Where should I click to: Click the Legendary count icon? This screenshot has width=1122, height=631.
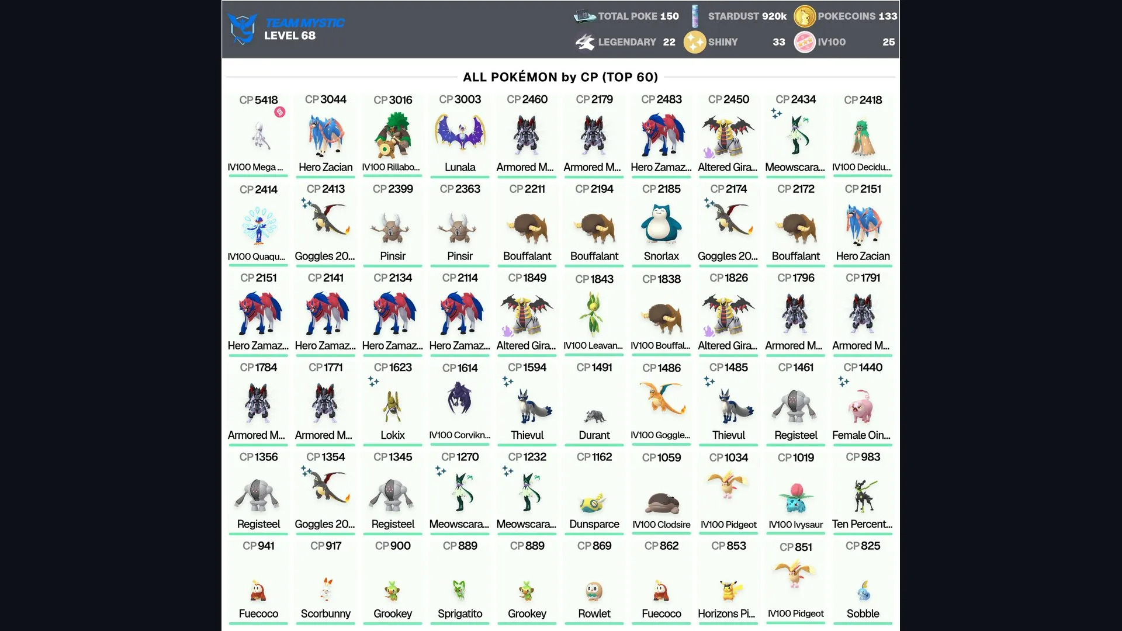point(585,42)
